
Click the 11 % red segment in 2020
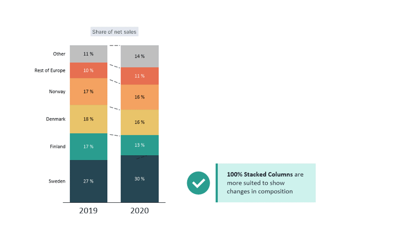pos(140,76)
